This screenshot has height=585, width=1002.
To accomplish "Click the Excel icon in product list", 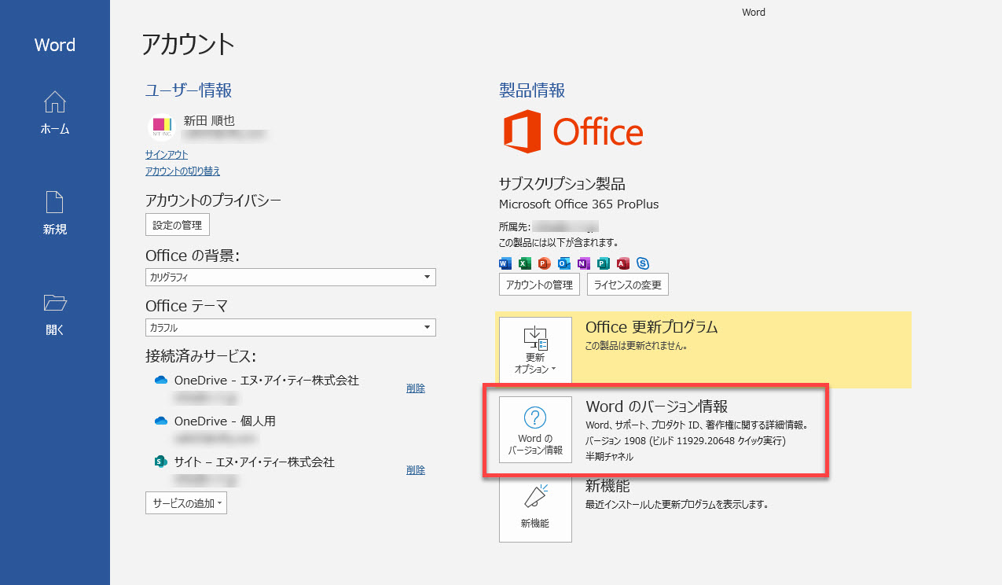I will tap(525, 263).
